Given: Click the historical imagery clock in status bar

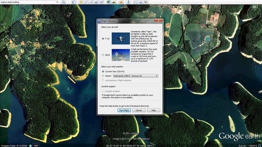Looking at the screenshot, I should pyautogui.click(x=30, y=146).
